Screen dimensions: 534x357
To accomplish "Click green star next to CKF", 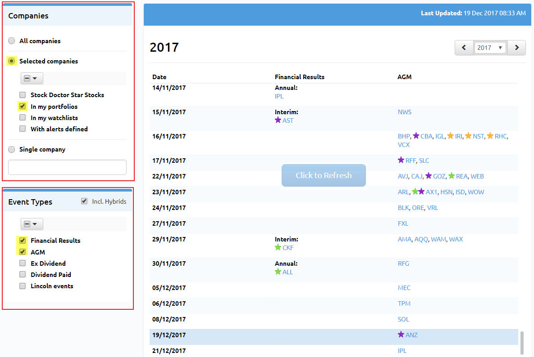I will [x=278, y=247].
